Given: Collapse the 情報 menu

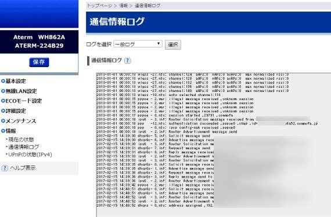Looking at the screenshot, I should click(10, 131).
